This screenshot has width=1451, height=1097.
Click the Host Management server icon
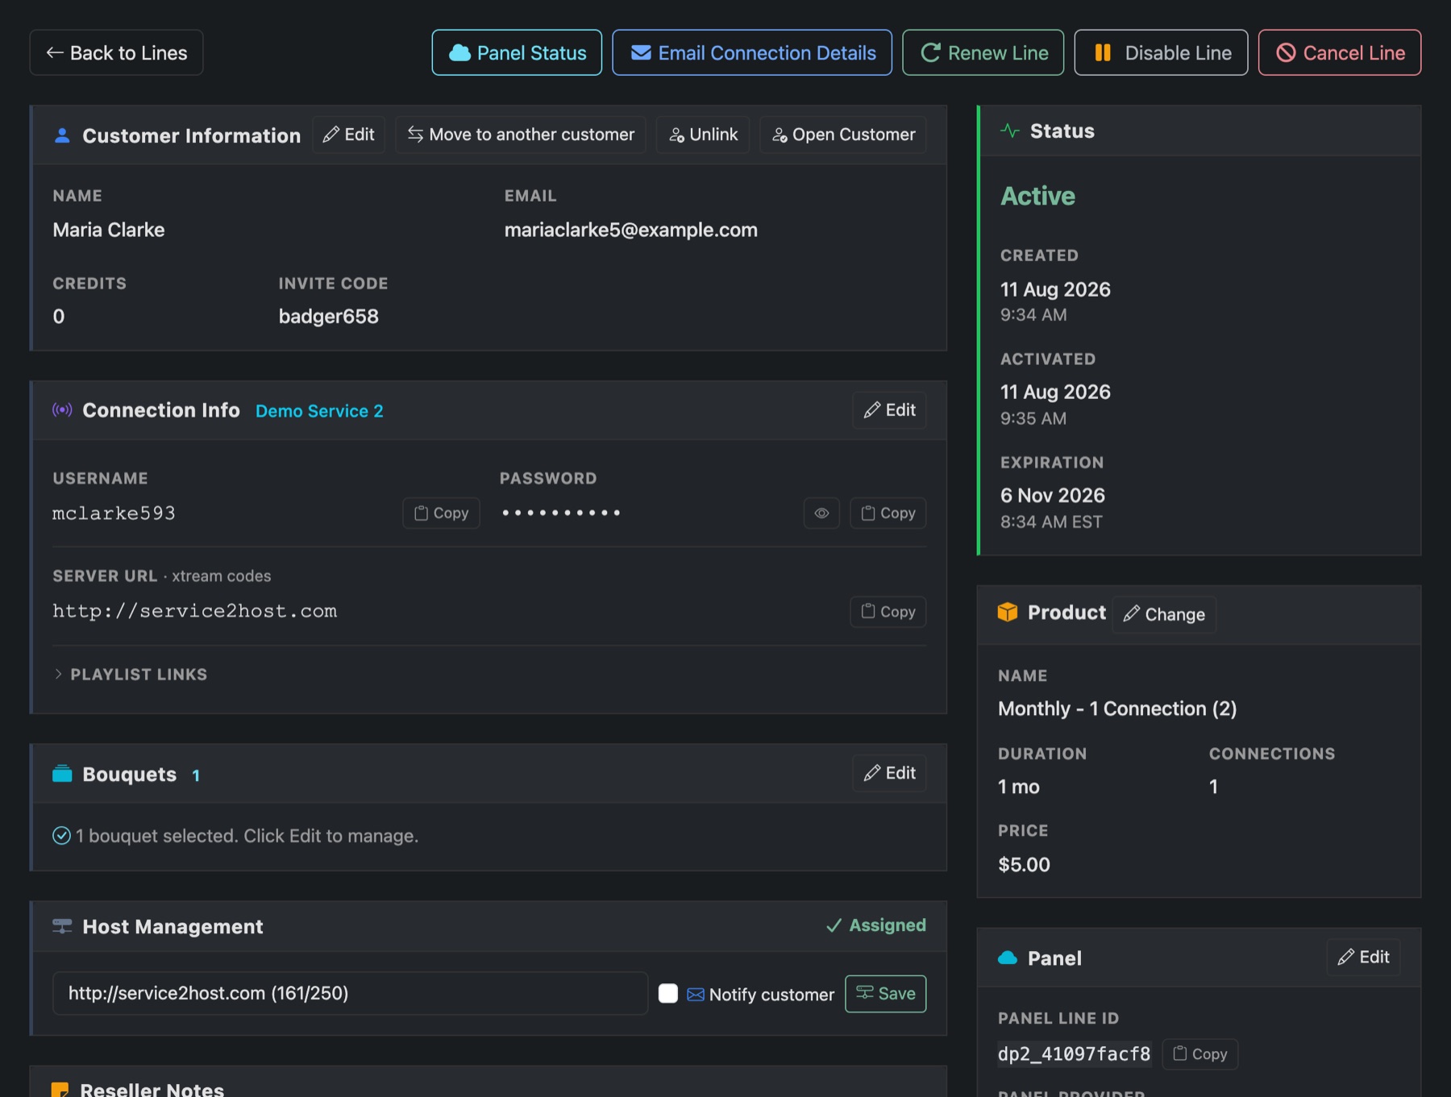point(62,926)
